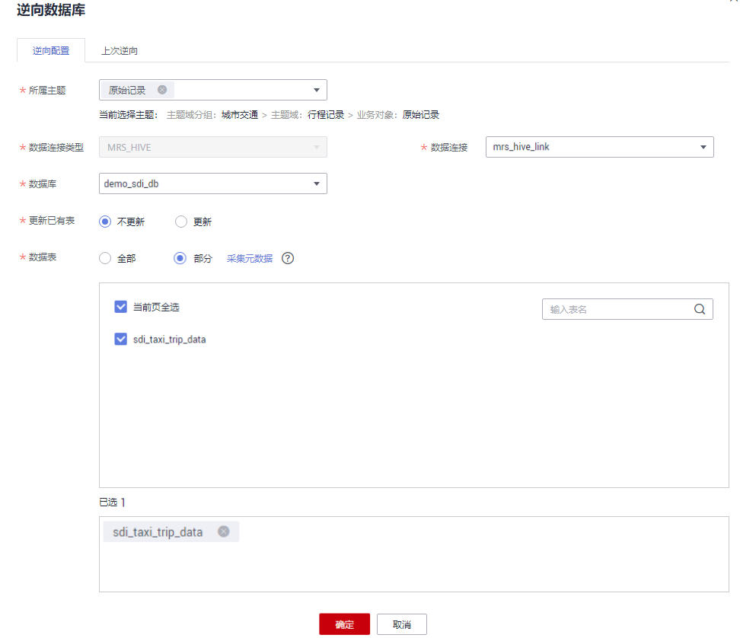
Task: Switch to the 上次逆向 tab
Action: point(120,51)
